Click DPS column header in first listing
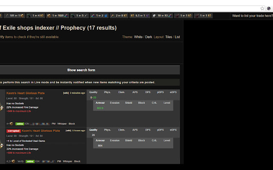Viewport: 273px width, 170px height. coord(148,92)
